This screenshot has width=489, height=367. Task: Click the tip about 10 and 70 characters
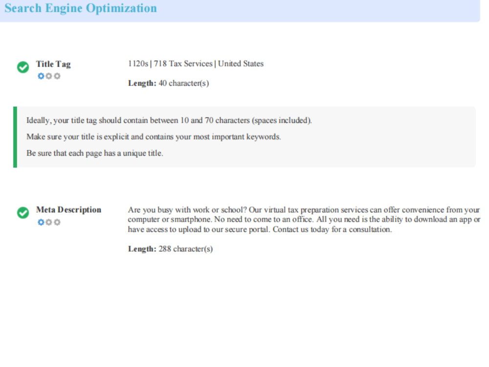169,120
